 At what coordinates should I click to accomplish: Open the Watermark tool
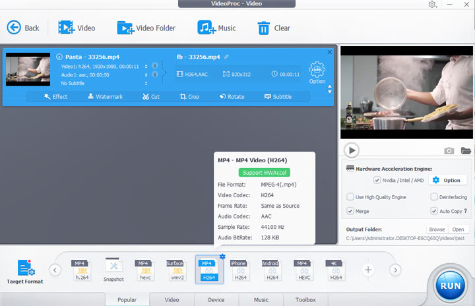105,97
